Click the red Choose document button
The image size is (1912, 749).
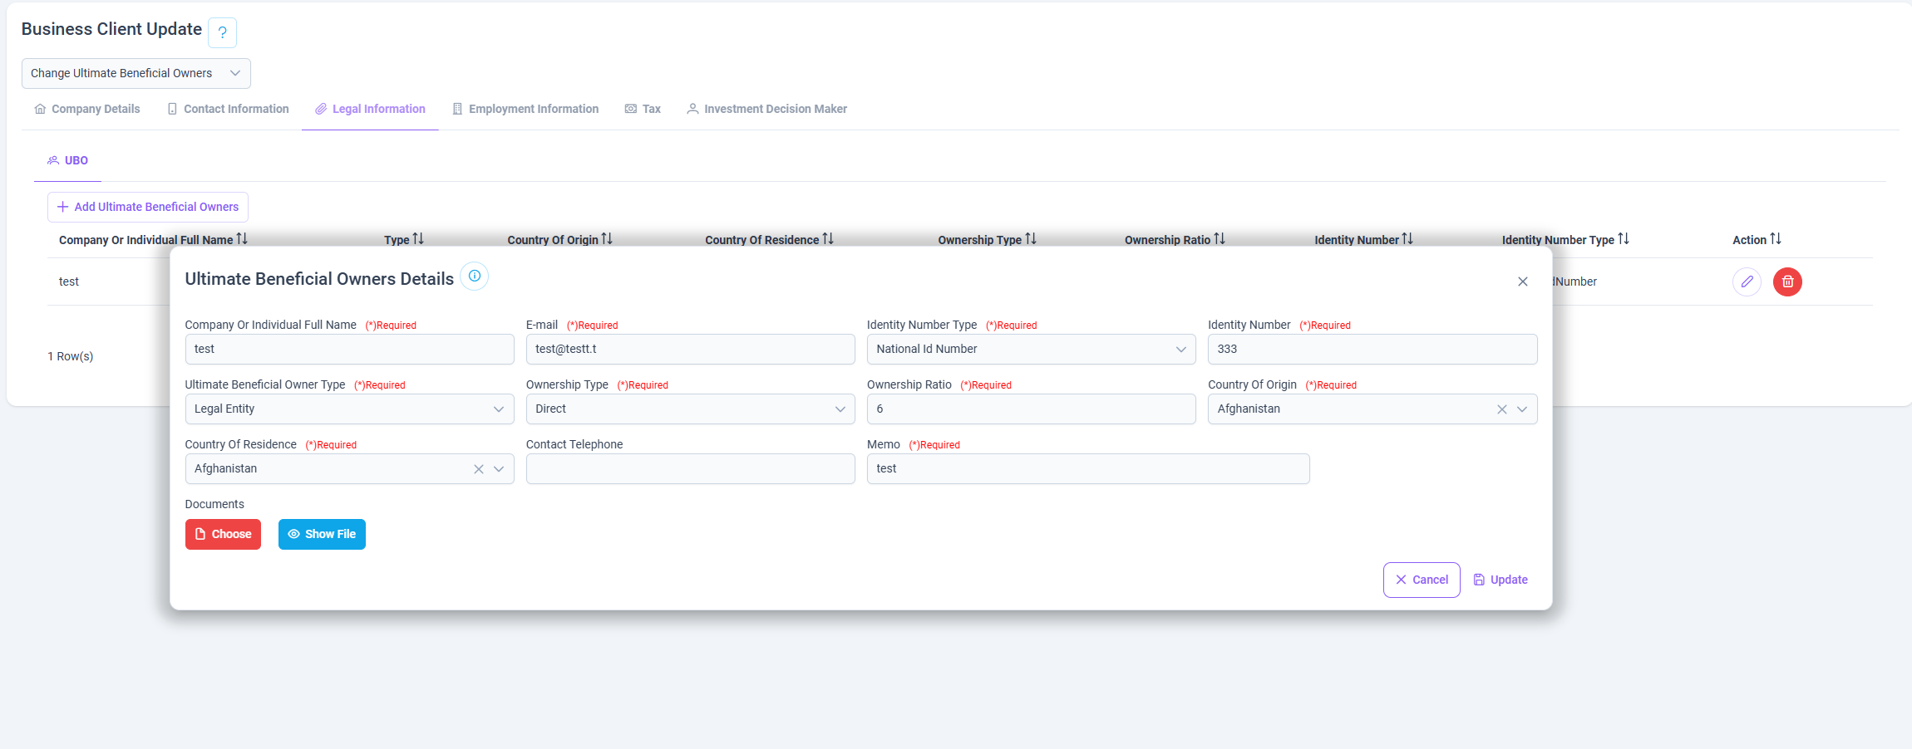click(223, 534)
